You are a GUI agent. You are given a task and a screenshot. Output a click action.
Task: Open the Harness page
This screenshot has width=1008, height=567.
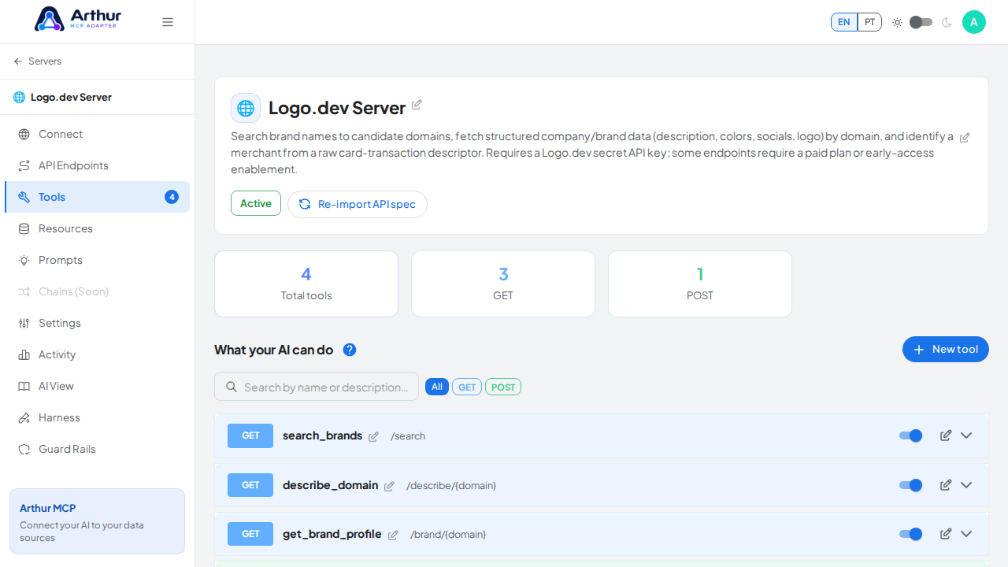[x=97, y=417]
